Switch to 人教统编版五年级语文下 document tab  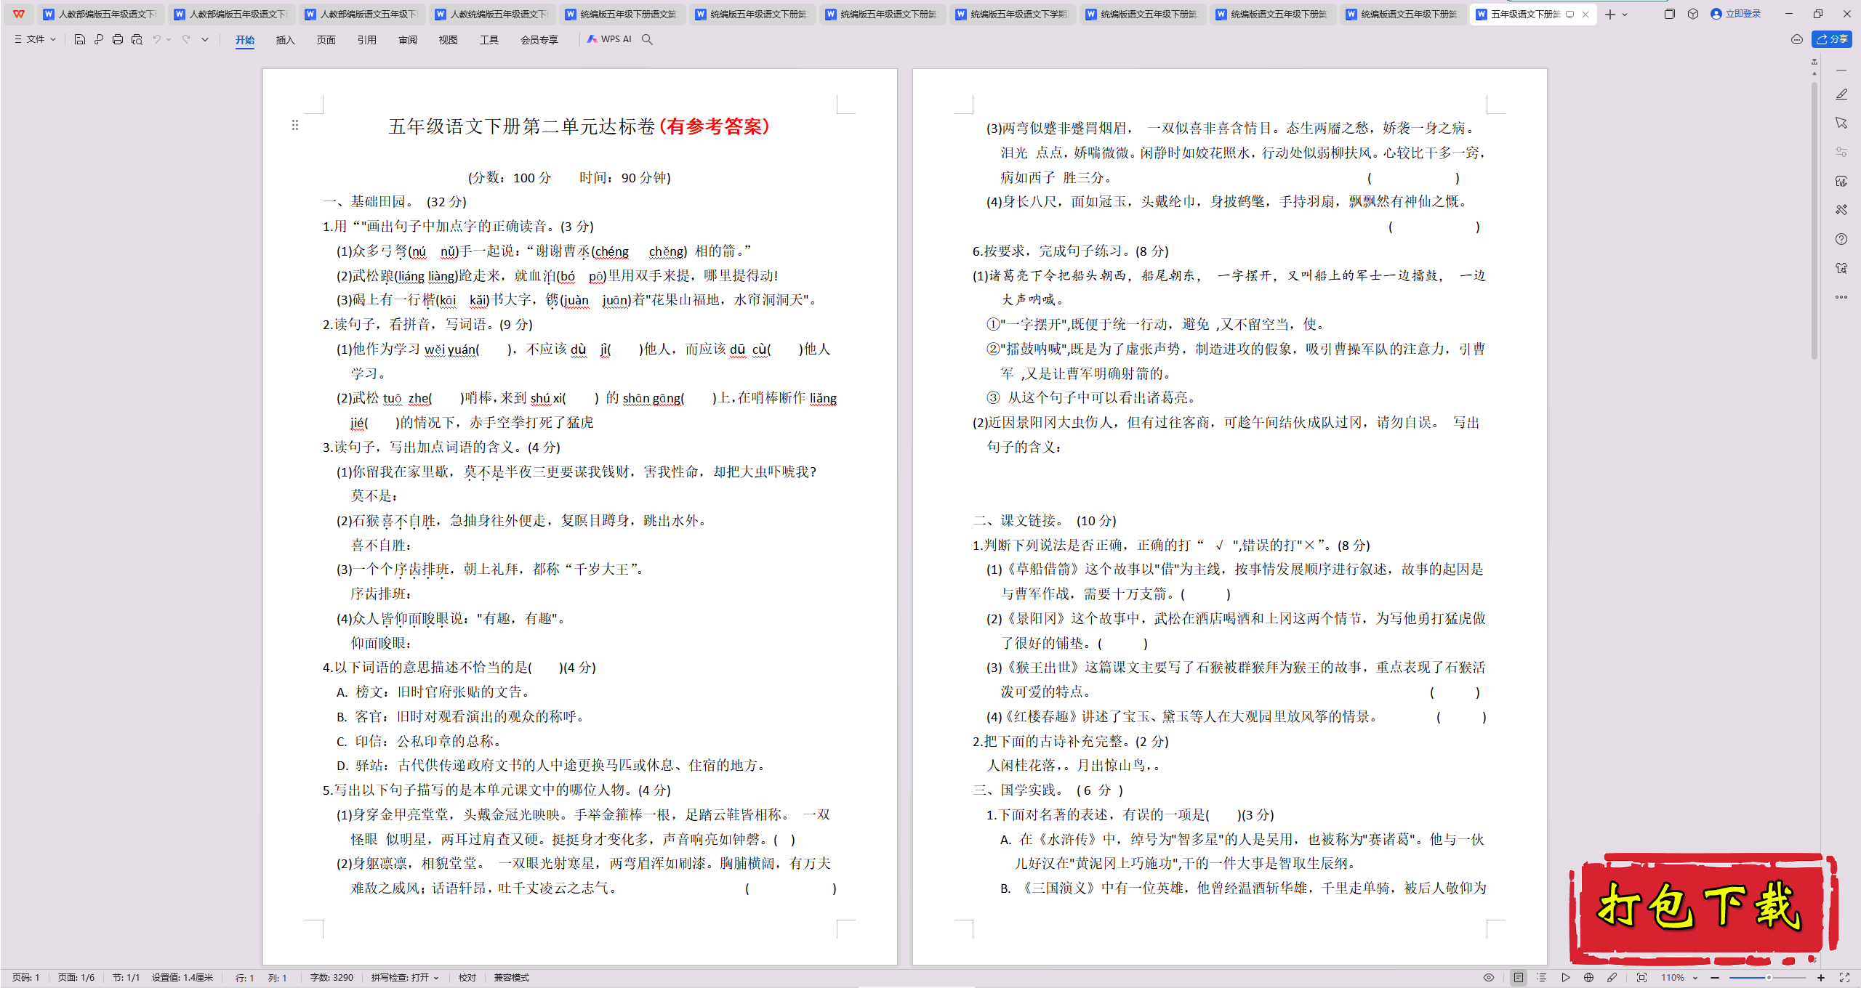tap(492, 14)
